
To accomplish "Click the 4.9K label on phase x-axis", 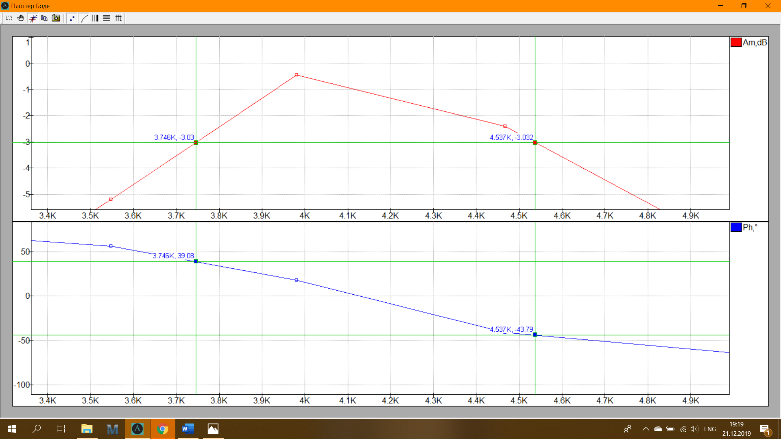I will coord(691,400).
